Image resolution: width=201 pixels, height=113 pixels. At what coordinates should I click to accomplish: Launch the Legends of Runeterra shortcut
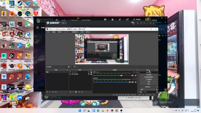(x=20, y=77)
